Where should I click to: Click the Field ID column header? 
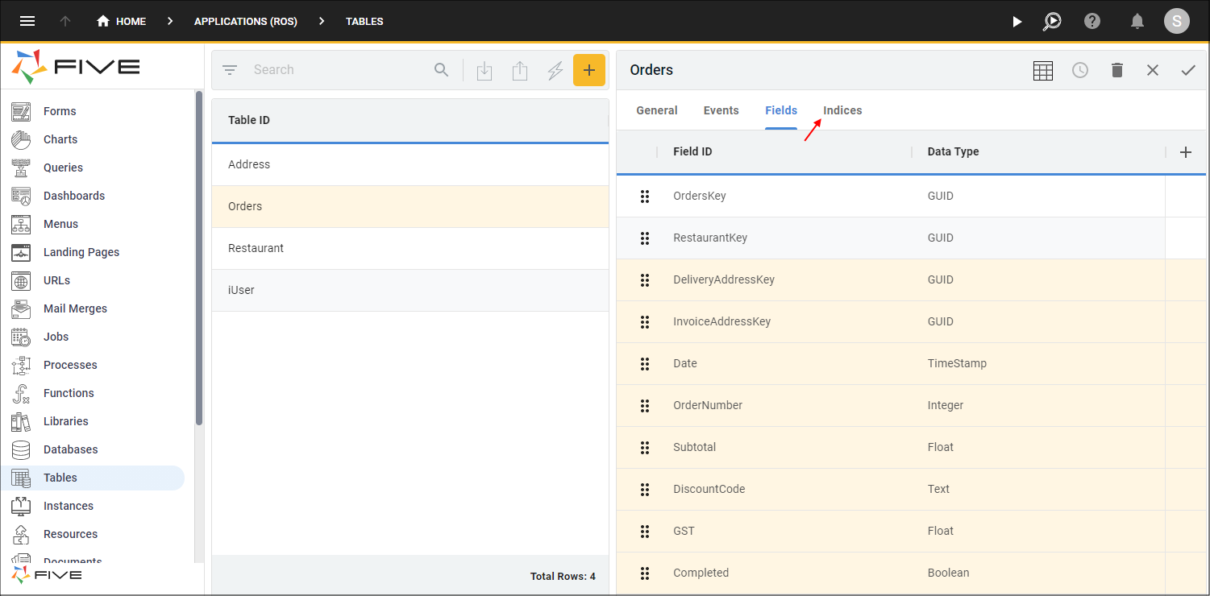[x=692, y=151]
